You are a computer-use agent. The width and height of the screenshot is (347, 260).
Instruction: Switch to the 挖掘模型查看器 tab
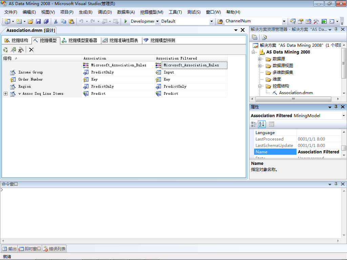click(x=79, y=40)
